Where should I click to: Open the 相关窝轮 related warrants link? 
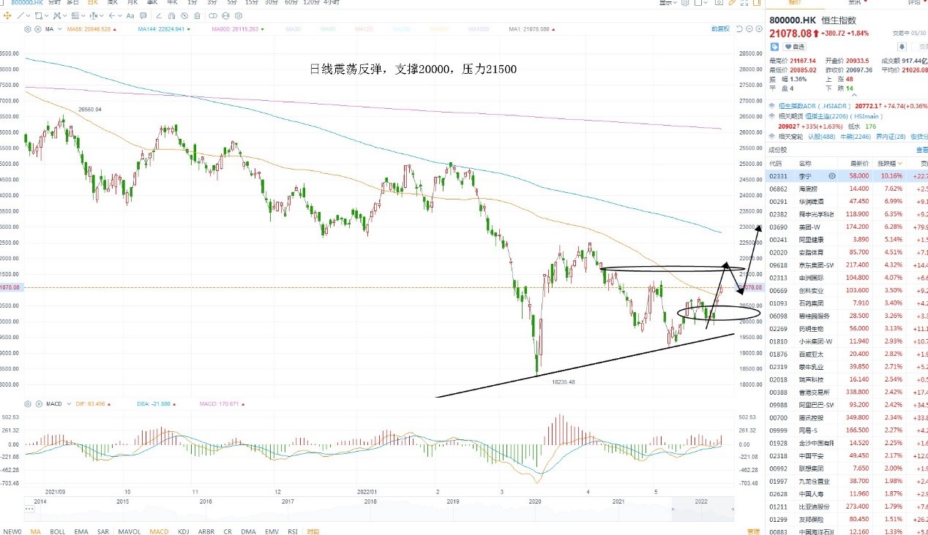coord(790,136)
